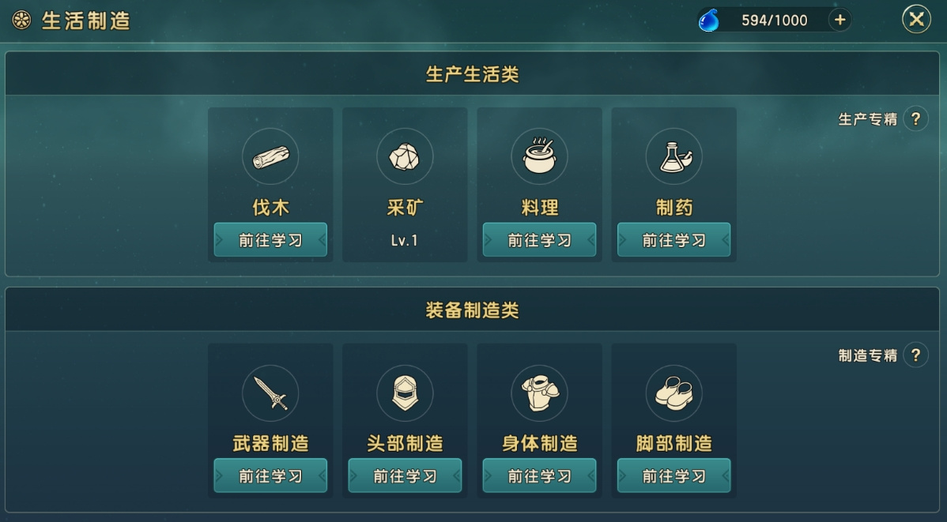Select the 脚部制造 shoes icon
This screenshot has width=947, height=522.
pos(674,392)
